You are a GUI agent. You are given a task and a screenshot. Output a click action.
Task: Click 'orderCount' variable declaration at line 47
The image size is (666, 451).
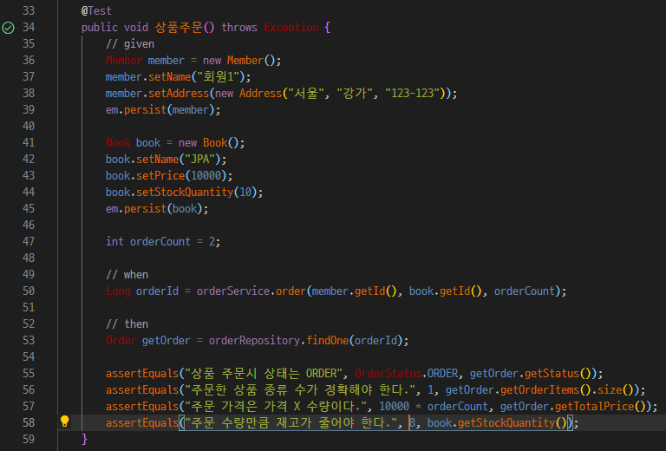(160, 242)
